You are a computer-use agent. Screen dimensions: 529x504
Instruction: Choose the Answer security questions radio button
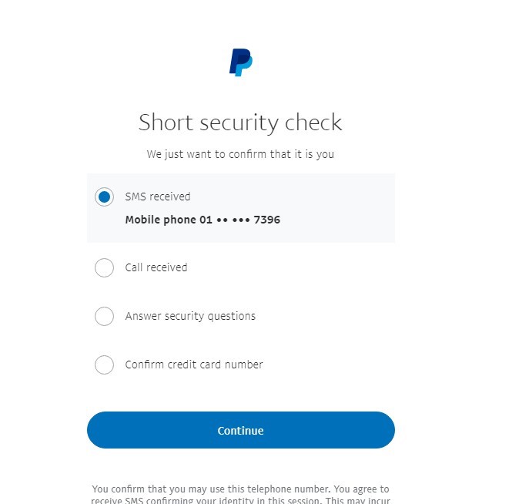(104, 316)
